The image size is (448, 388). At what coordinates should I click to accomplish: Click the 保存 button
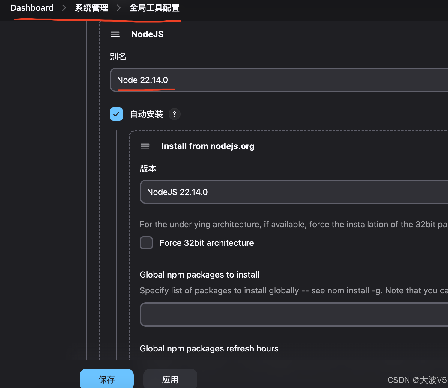[x=107, y=379]
